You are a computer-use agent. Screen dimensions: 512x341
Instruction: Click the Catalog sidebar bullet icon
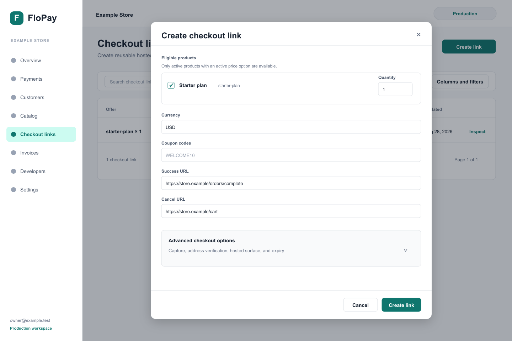tap(14, 116)
